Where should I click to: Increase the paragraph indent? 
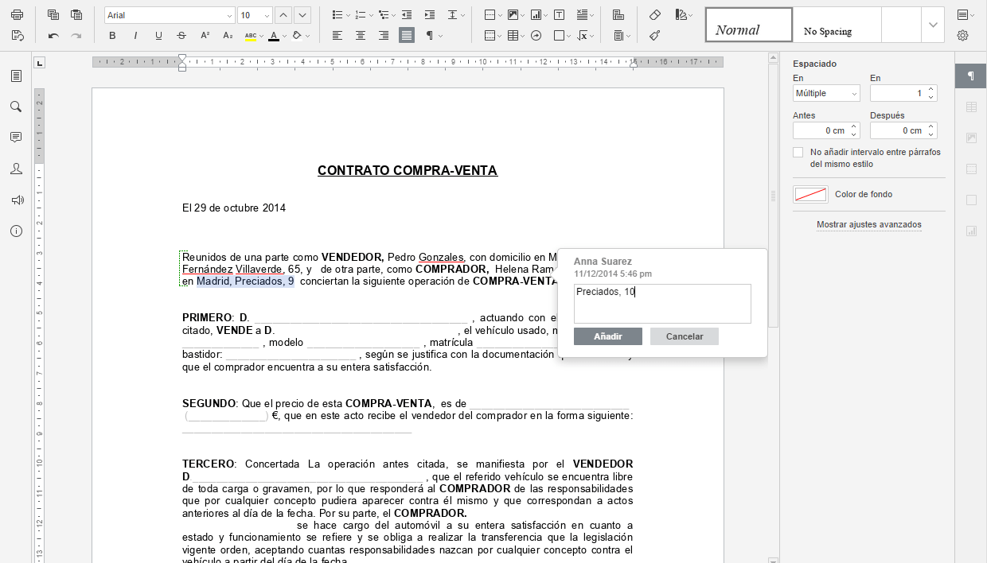pyautogui.click(x=430, y=15)
